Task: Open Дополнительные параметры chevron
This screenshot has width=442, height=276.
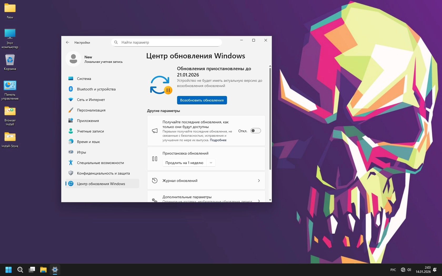Action: point(259,201)
